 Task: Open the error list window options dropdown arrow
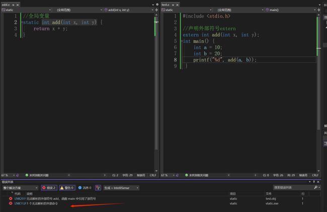tap(310, 182)
